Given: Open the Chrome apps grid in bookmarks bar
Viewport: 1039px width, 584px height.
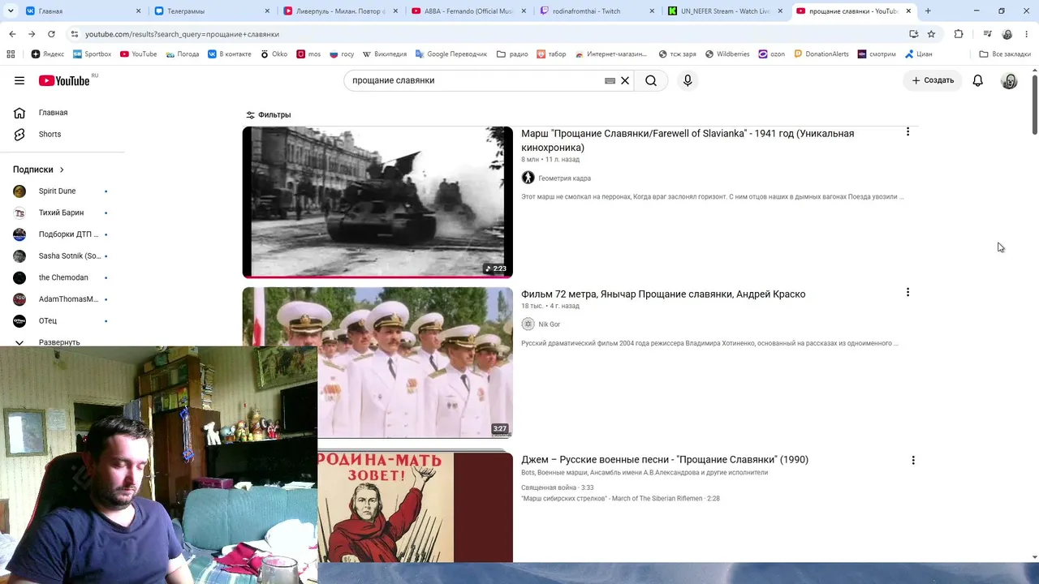Looking at the screenshot, I should (11, 54).
